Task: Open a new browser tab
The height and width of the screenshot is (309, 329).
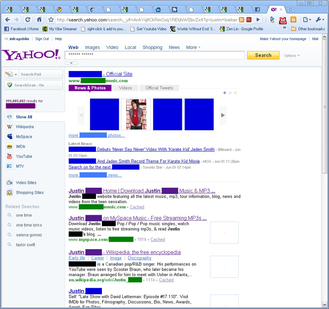Action: tap(291, 9)
